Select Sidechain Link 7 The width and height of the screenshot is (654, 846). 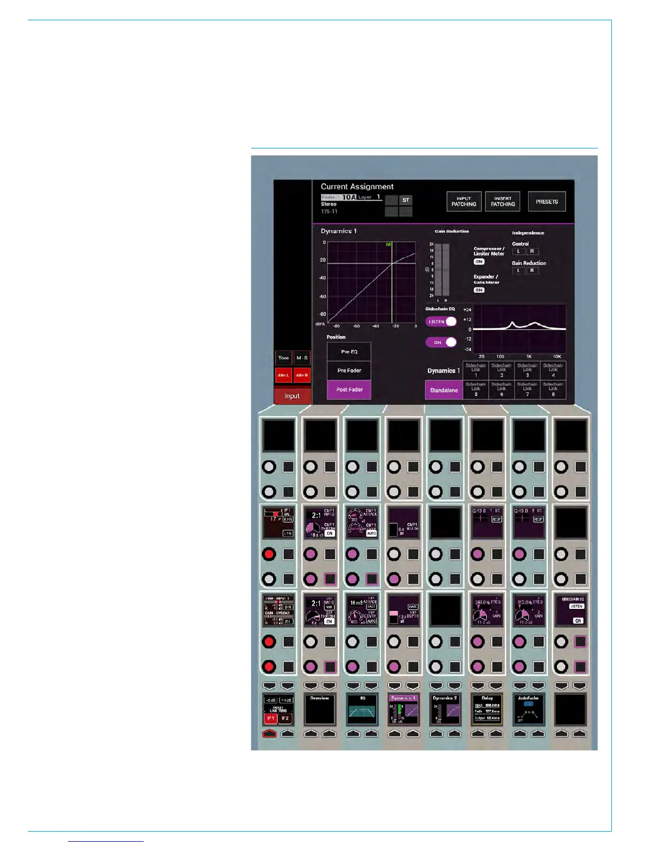pos(527,389)
